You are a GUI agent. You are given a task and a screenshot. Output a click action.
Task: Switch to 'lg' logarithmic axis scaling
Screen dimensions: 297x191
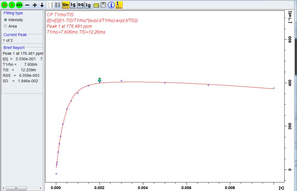[x=73, y=5]
